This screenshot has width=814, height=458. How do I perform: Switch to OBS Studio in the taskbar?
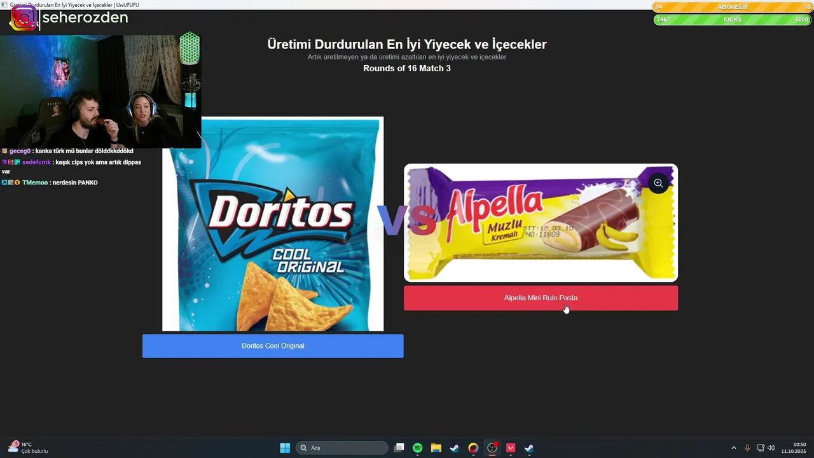492,448
